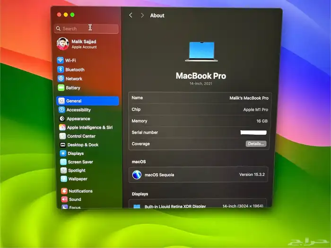Click the Spotlight icon
331x248 pixels.
pos(63,171)
